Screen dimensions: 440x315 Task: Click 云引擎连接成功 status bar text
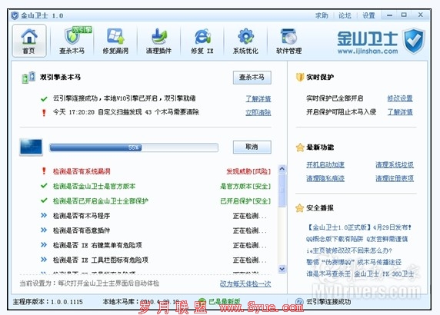[328, 302]
